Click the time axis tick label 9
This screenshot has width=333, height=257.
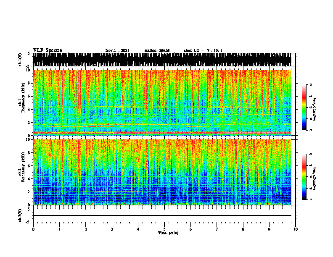269,229
